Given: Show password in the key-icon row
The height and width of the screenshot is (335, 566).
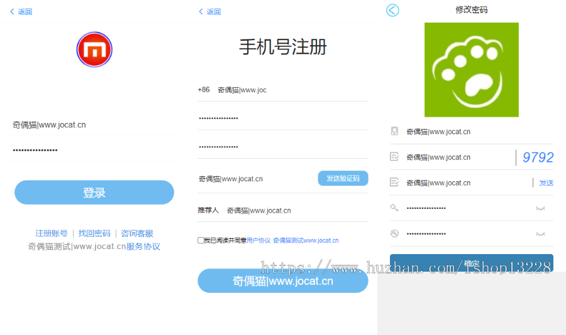Looking at the screenshot, I should coord(540,208).
